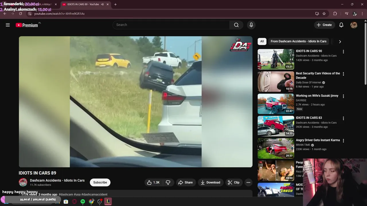Open browser profile avatar

(355, 13)
